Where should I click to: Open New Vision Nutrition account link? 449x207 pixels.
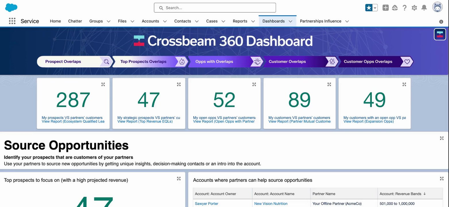(271, 204)
